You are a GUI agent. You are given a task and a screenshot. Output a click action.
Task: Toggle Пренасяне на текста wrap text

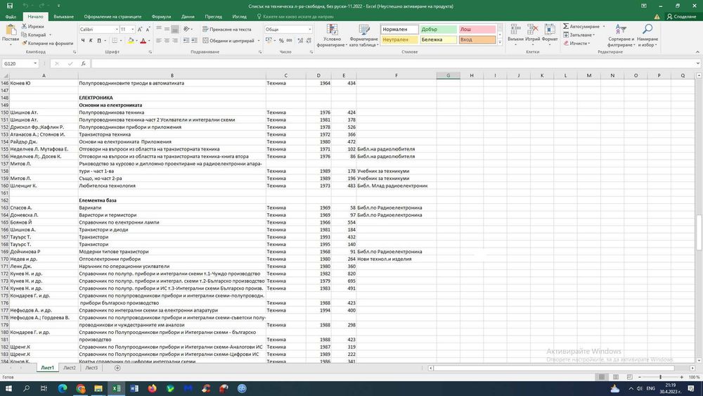227,29
